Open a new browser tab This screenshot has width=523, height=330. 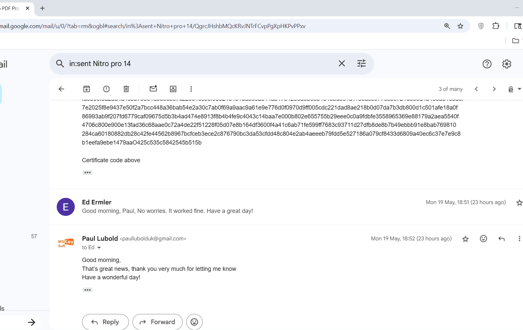42,8
